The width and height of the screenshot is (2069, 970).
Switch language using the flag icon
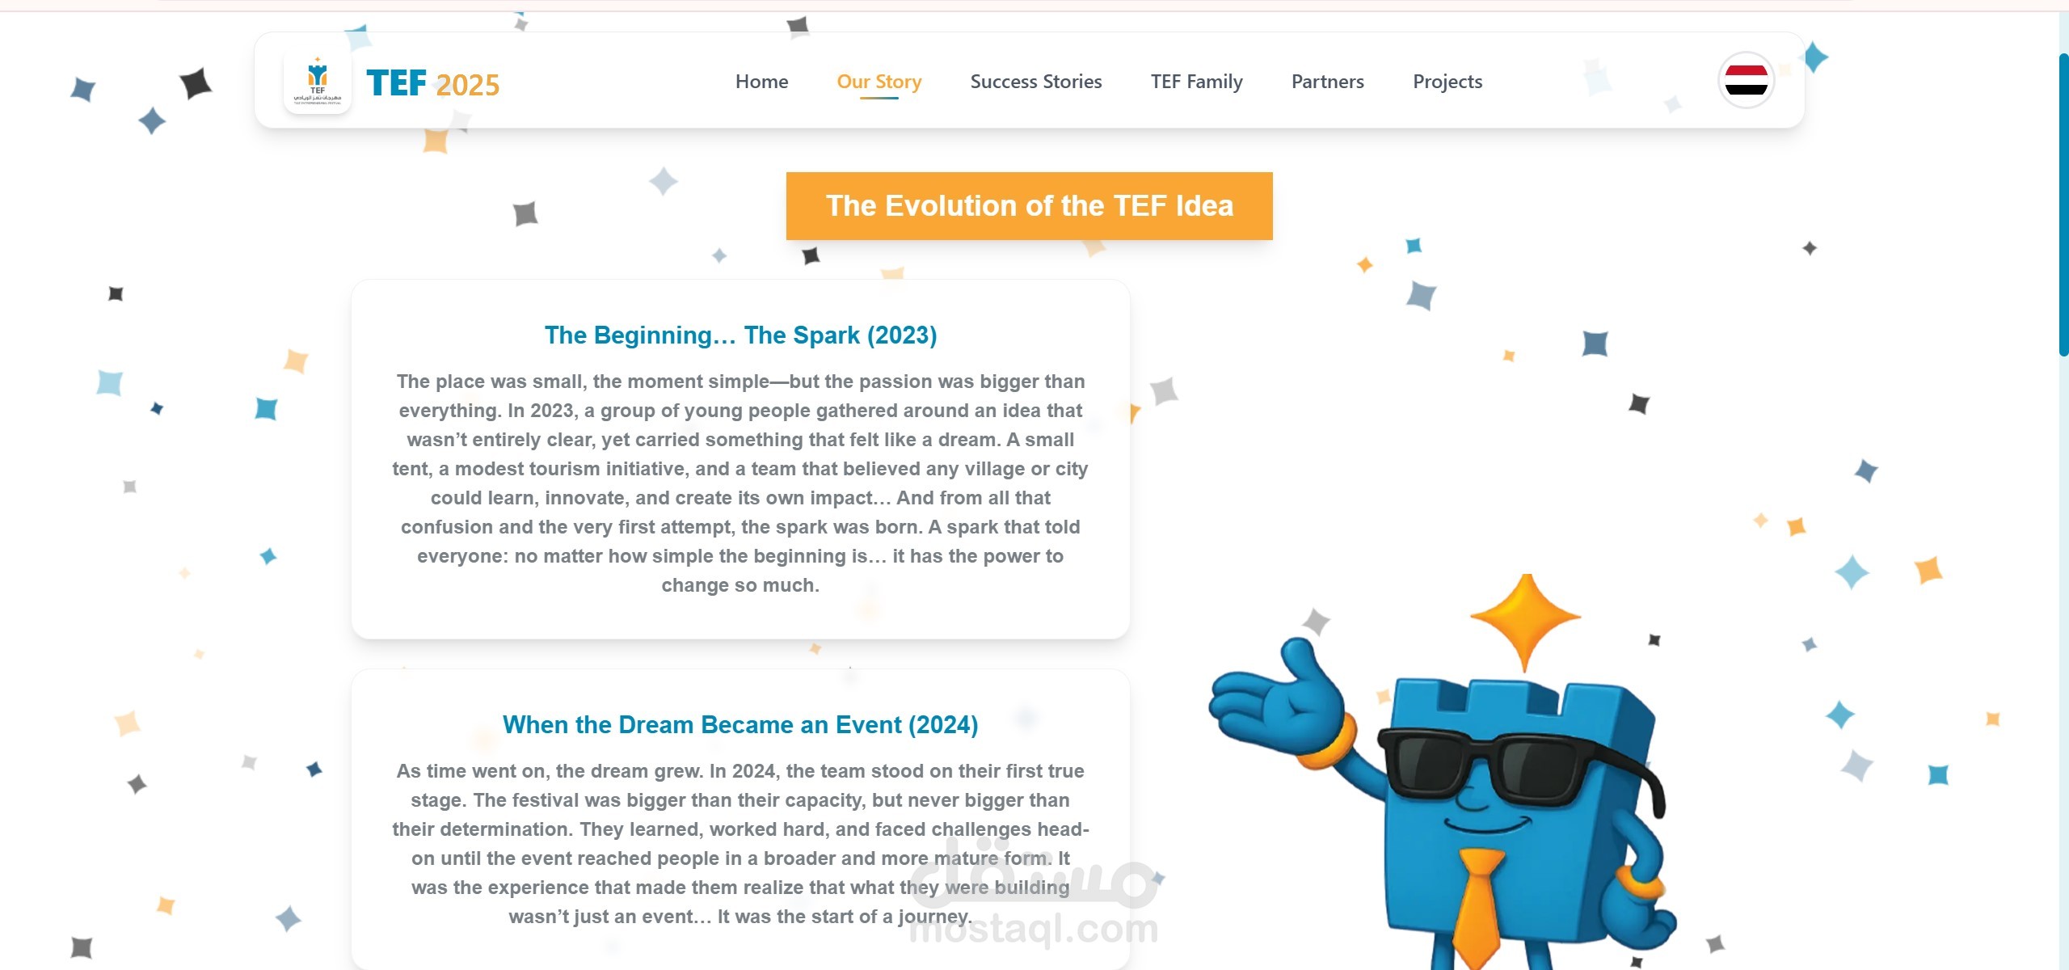coord(1746,81)
